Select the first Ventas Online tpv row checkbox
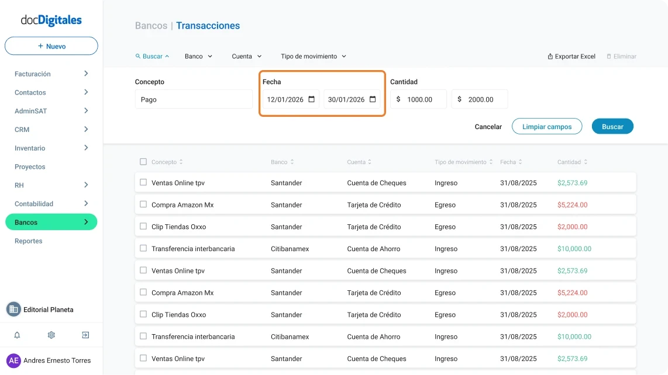This screenshot has width=668, height=375. pos(143,182)
